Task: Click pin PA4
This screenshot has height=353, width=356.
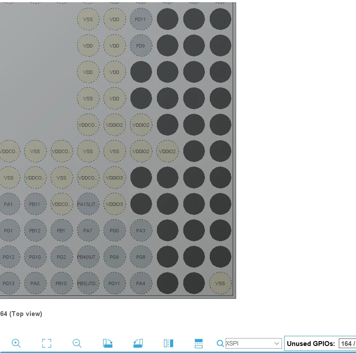Action: click(141, 283)
